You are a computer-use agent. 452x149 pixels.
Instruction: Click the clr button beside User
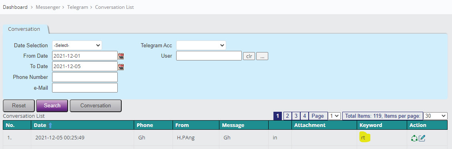point(249,56)
